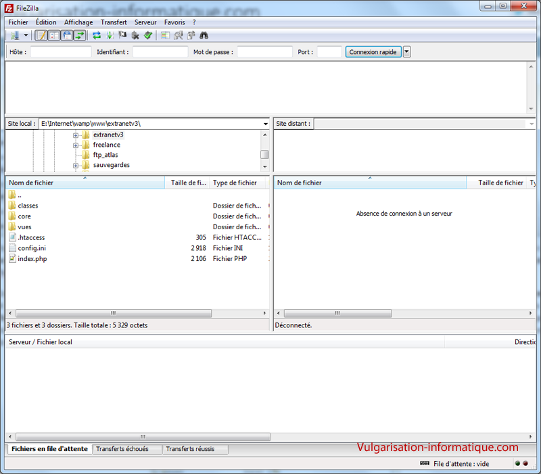The height and width of the screenshot is (474, 541).
Task: Click the local file list horizontal scrollbar
Action: pyautogui.click(x=113, y=314)
